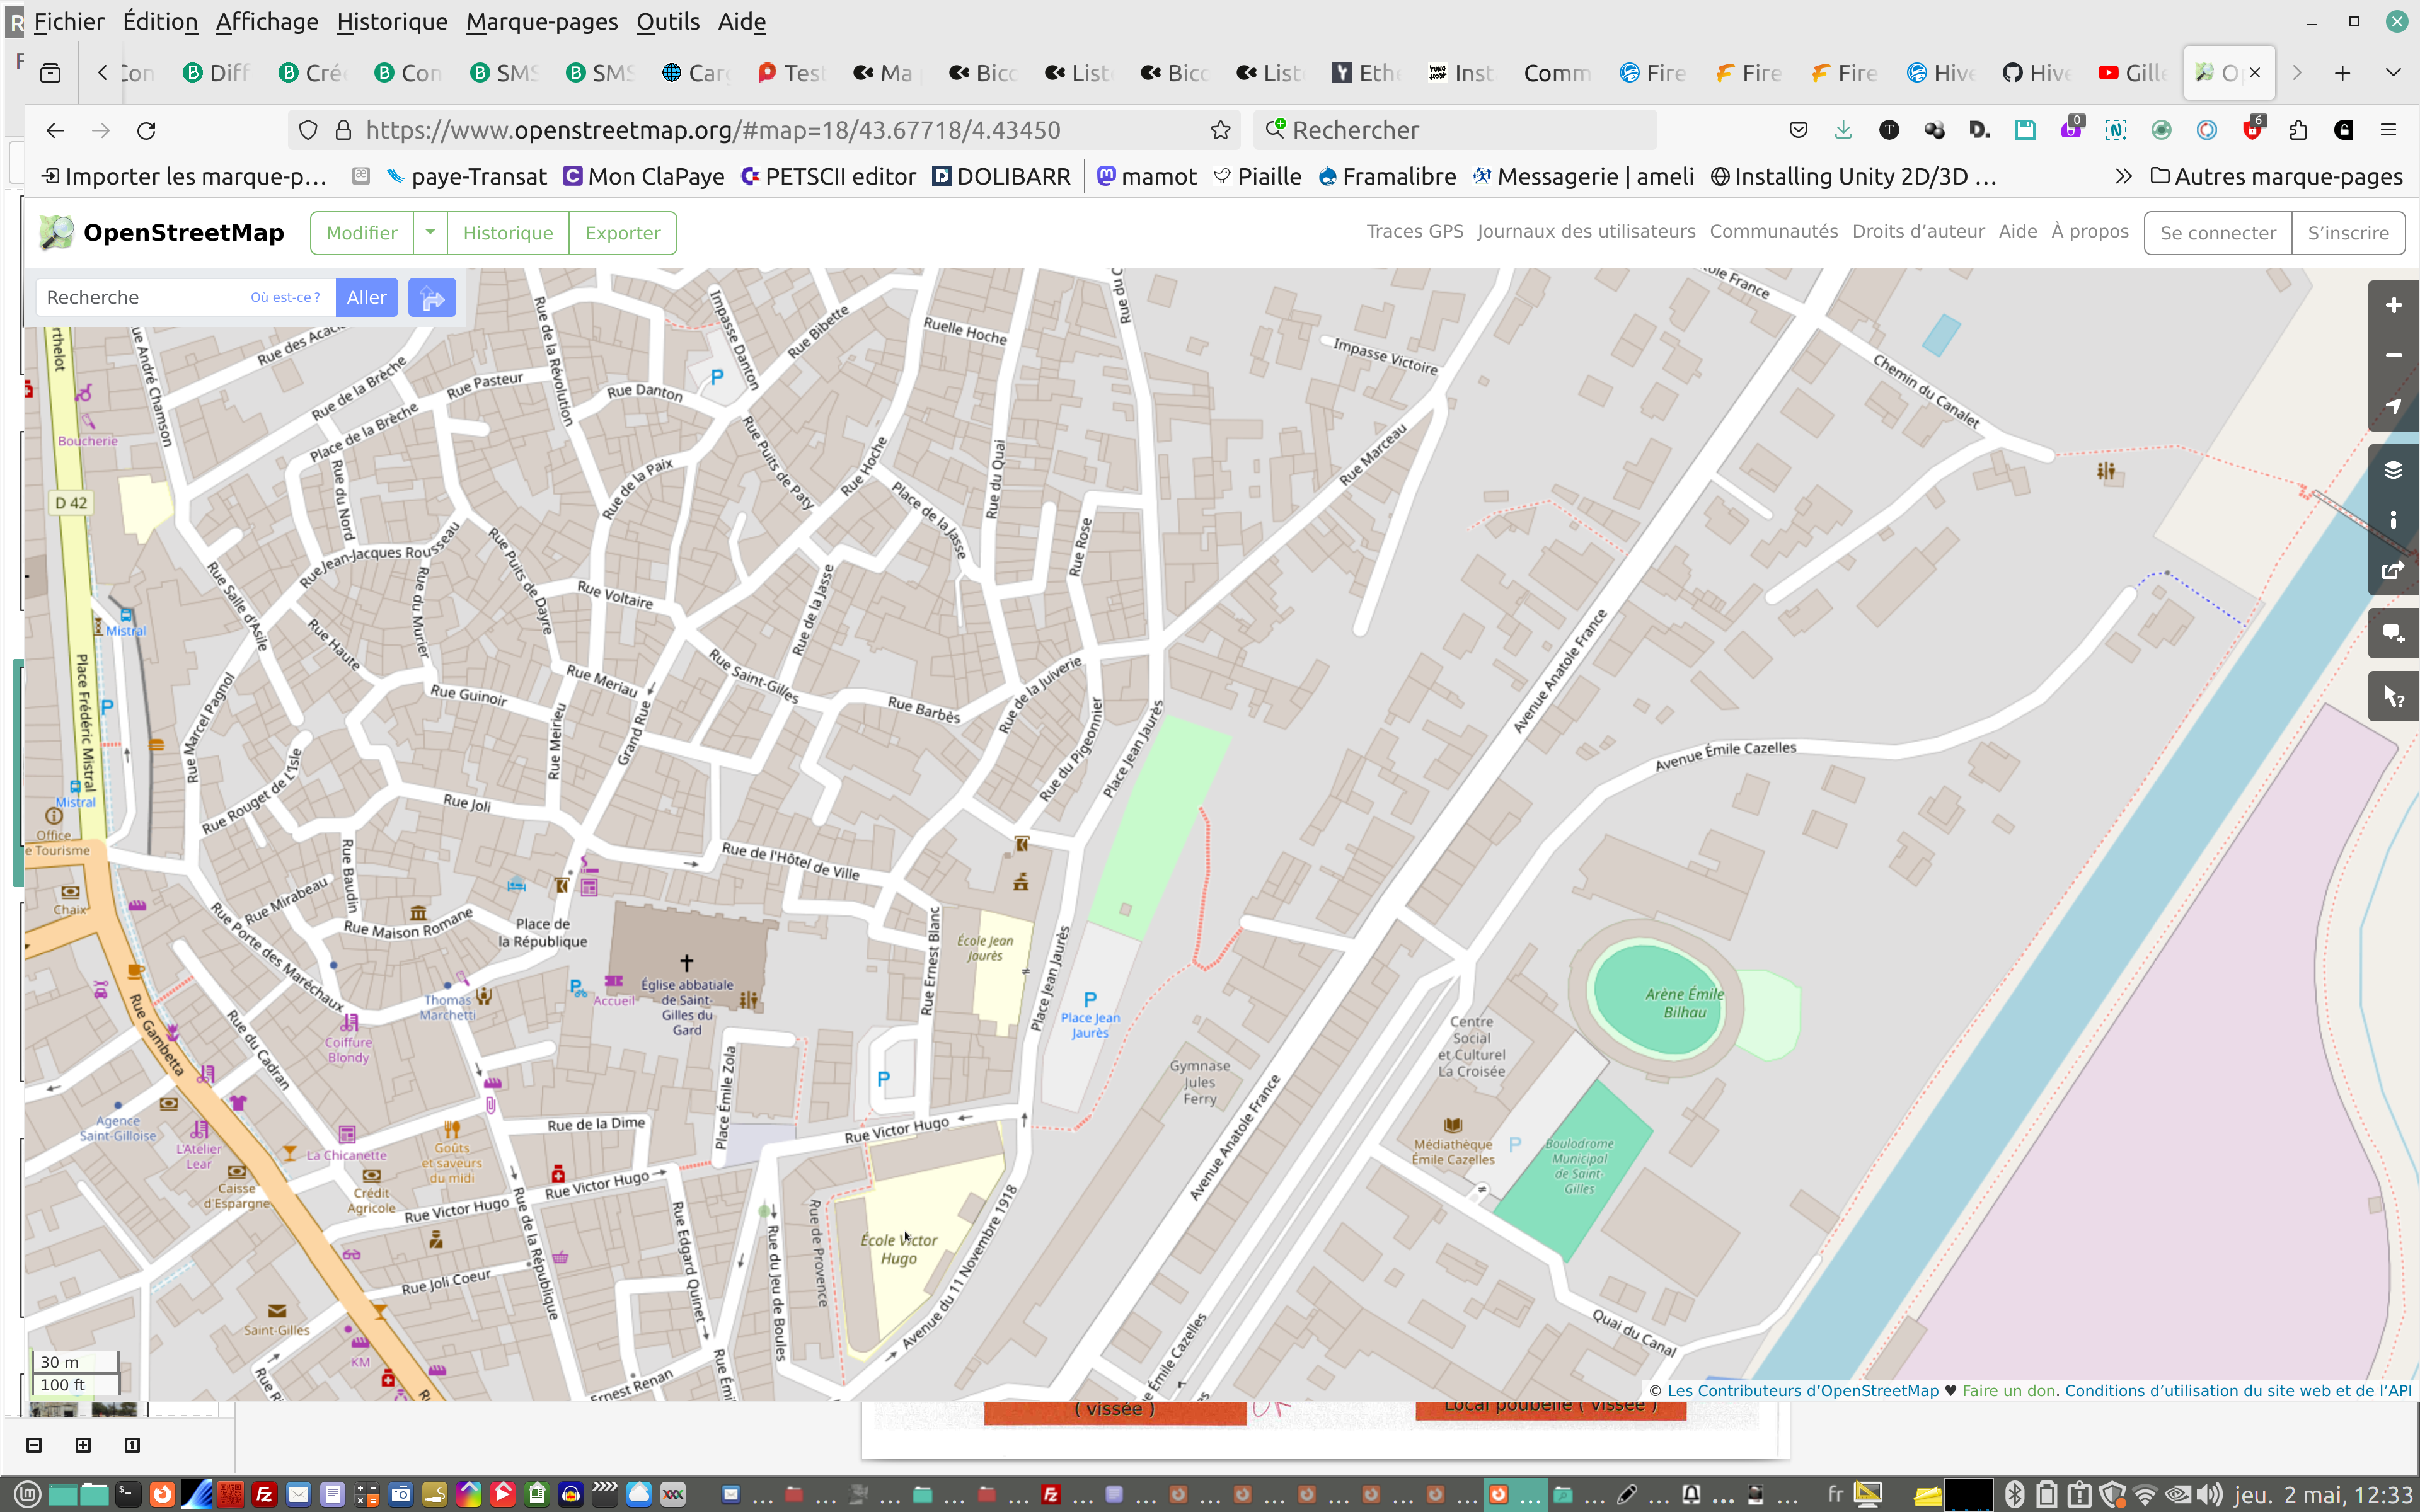The image size is (2420, 1512).
Task: Open the map key info panel
Action: 2393,520
